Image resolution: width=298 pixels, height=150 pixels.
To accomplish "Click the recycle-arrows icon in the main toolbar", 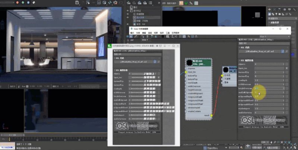I will (x=110, y=3).
